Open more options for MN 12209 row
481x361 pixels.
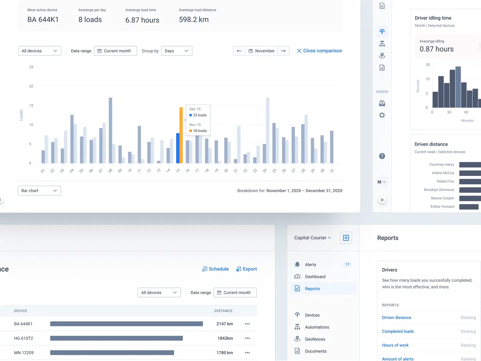(x=247, y=353)
